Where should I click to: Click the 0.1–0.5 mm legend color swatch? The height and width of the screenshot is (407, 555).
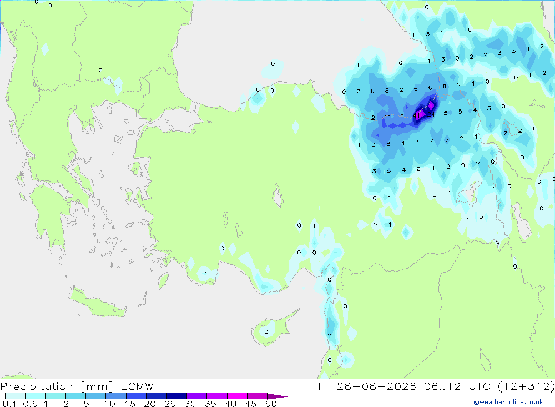pyautogui.click(x=15, y=396)
